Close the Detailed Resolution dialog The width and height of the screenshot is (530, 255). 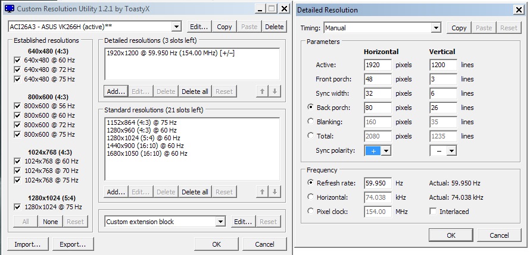(519, 10)
